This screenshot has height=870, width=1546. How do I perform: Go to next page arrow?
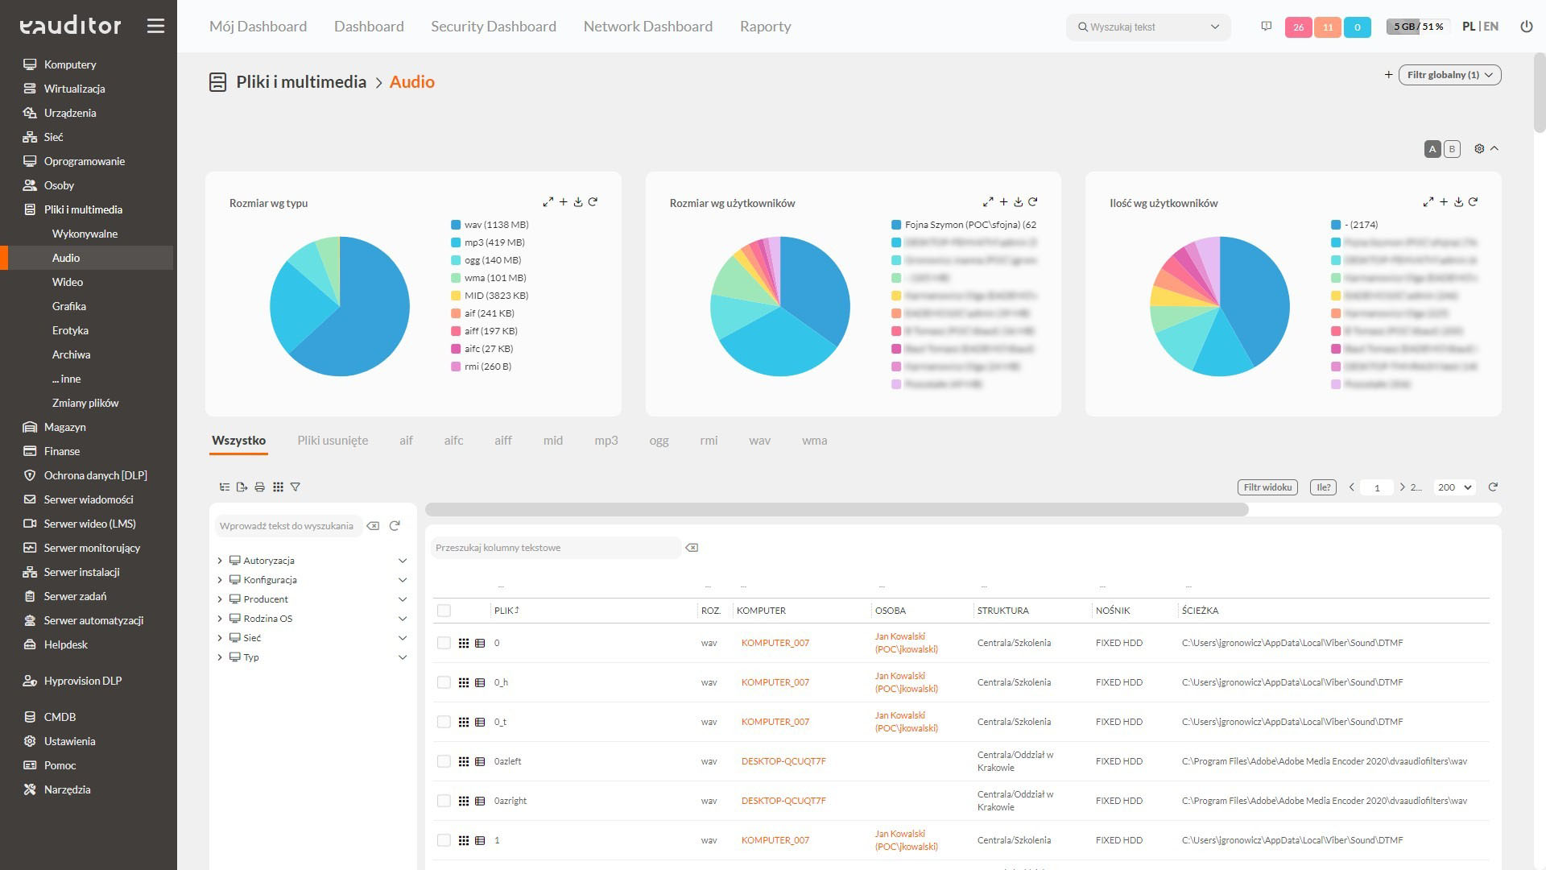[x=1403, y=487]
